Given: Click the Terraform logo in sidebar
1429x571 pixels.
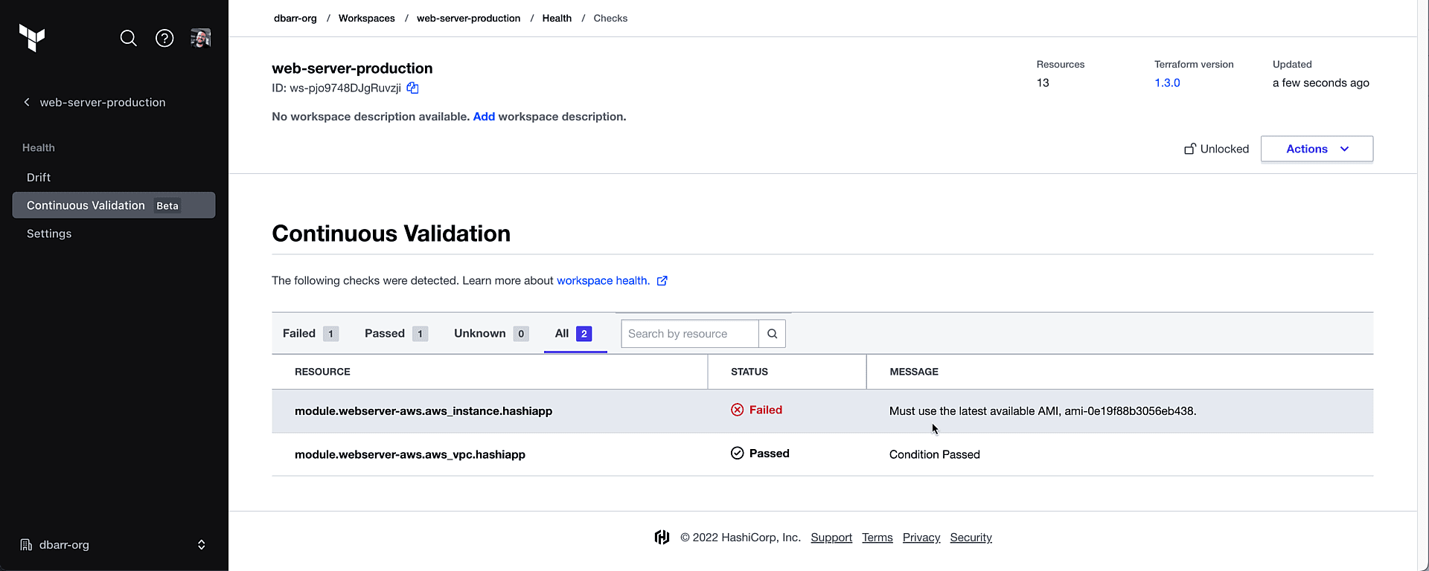Looking at the screenshot, I should [32, 37].
